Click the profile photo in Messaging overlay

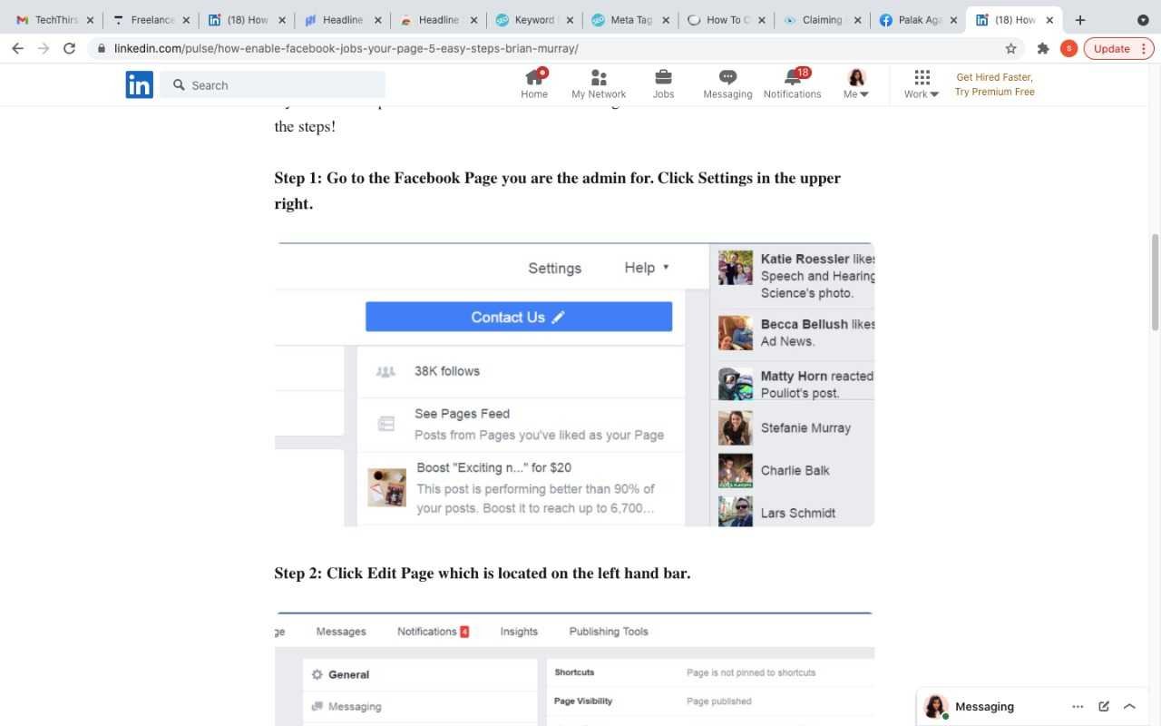(x=936, y=706)
